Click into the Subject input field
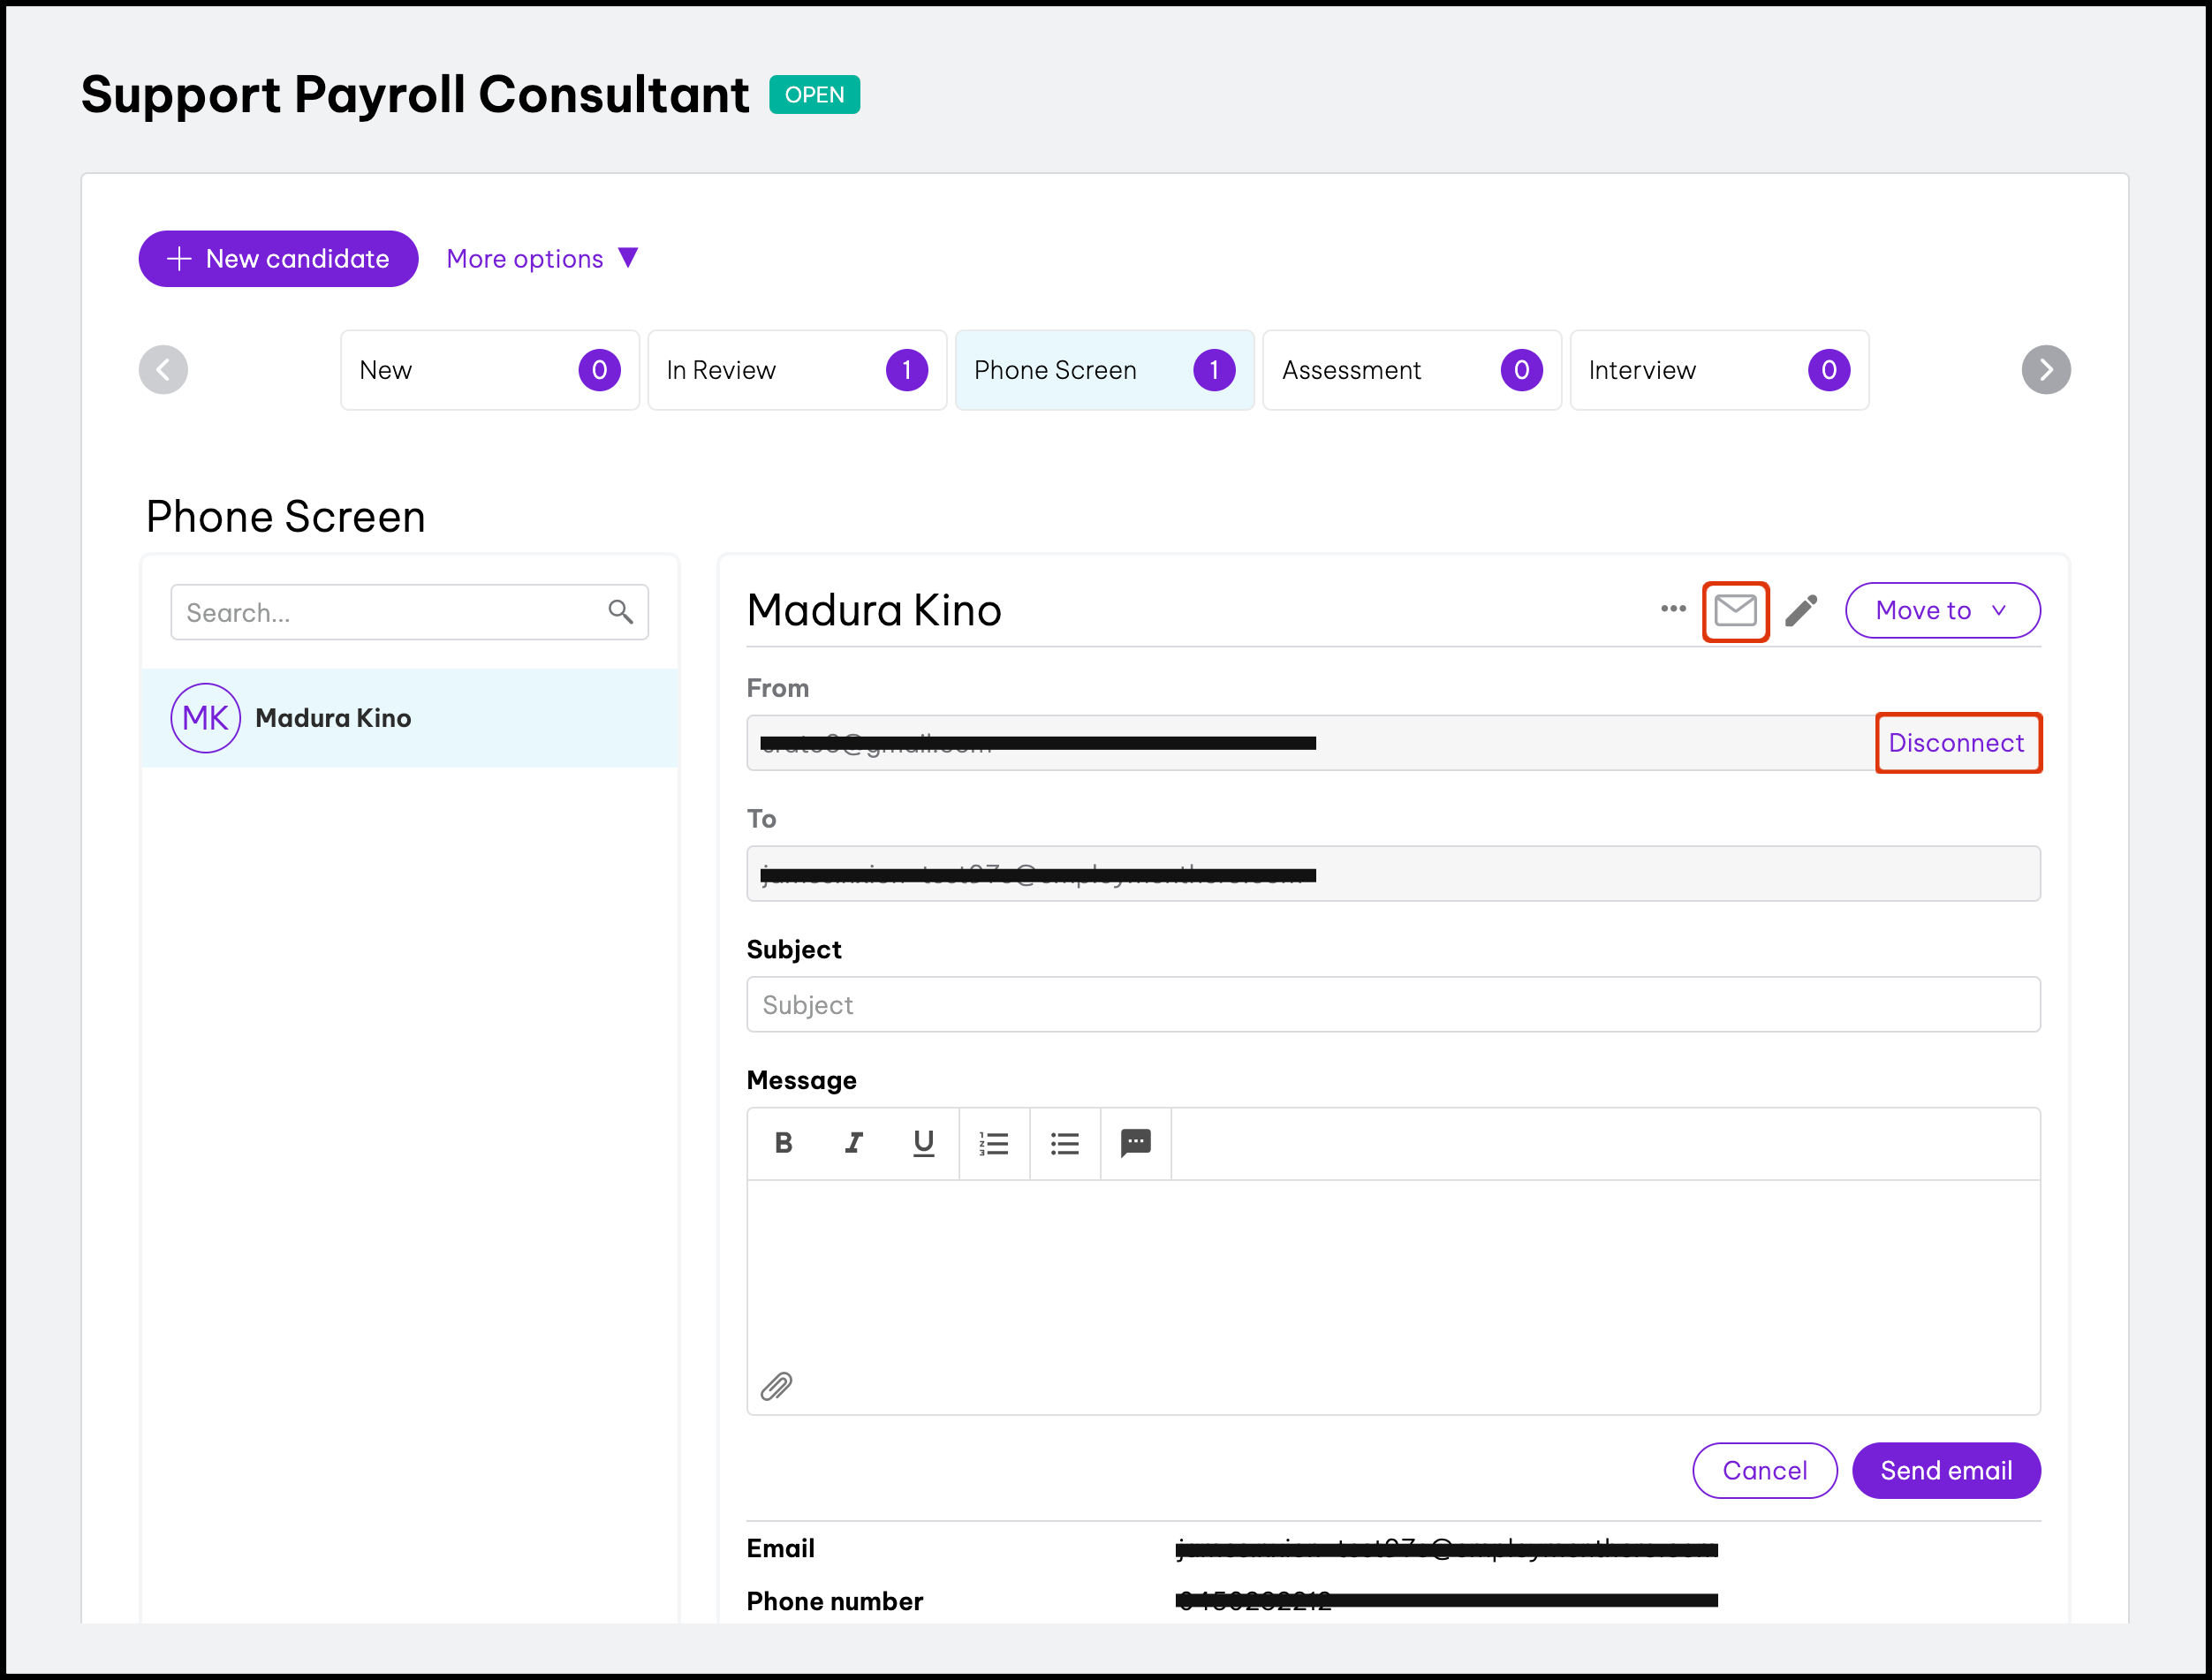Image resolution: width=2212 pixels, height=1680 pixels. point(1392,1005)
